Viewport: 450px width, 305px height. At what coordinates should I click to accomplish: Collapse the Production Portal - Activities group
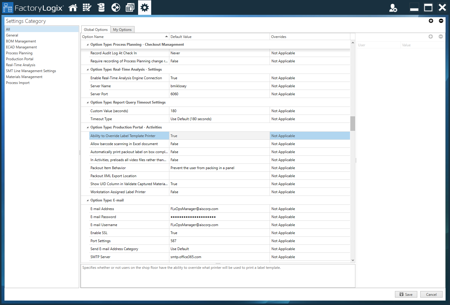coord(87,128)
